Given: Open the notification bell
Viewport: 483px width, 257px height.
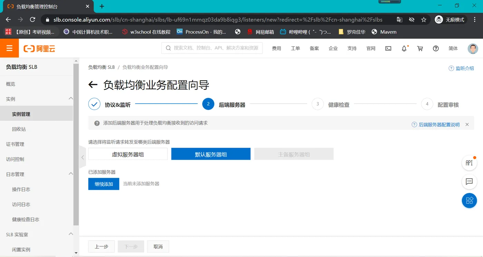Looking at the screenshot, I should pyautogui.click(x=404, y=49).
